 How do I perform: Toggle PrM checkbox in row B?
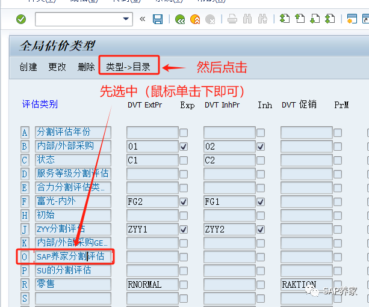click(x=338, y=147)
